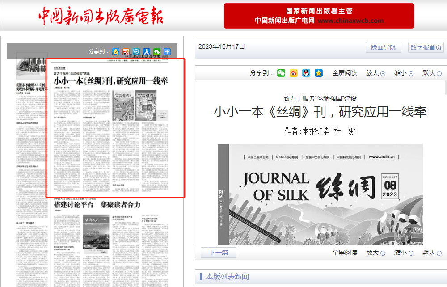This screenshot has height=287, width=447.
Task: Open more share options plus icon
Action: click(x=167, y=51)
